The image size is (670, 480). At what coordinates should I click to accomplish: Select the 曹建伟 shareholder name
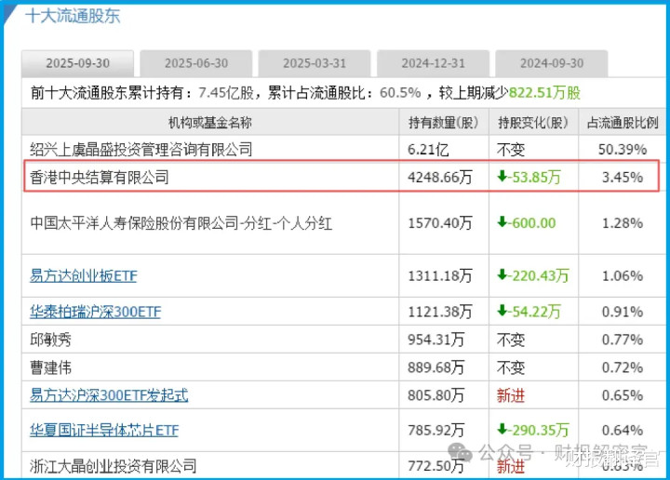click(50, 367)
